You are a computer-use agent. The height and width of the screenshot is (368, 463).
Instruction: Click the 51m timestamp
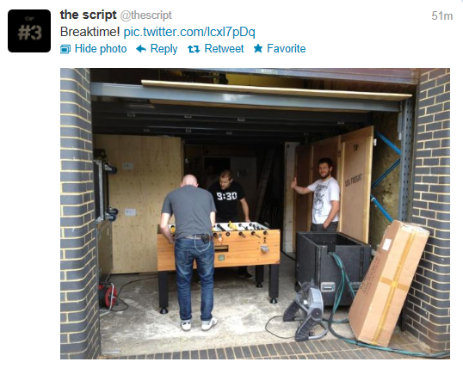tap(442, 16)
